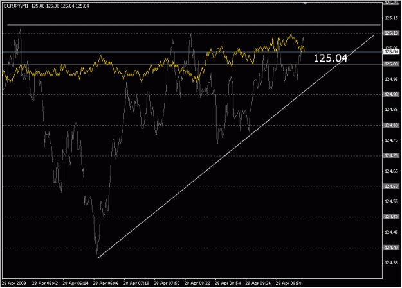Click the 124.85 price axis label
This screenshot has height=288, width=402.
tap(391, 110)
